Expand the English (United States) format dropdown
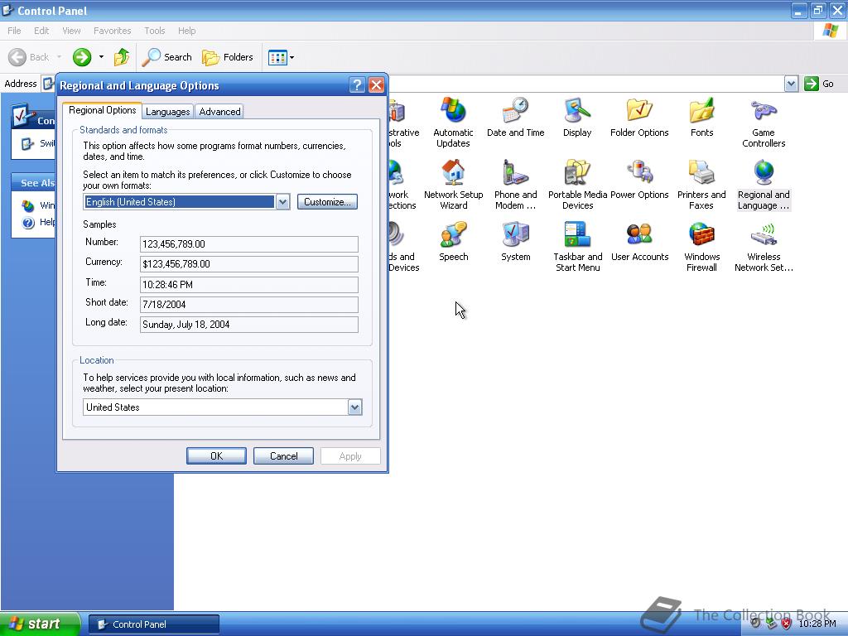The image size is (848, 636). (283, 202)
